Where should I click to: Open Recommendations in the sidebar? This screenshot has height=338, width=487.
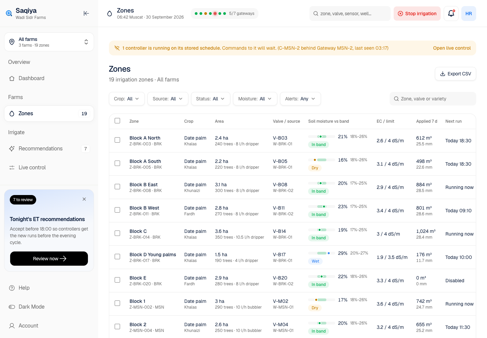[x=49, y=149]
